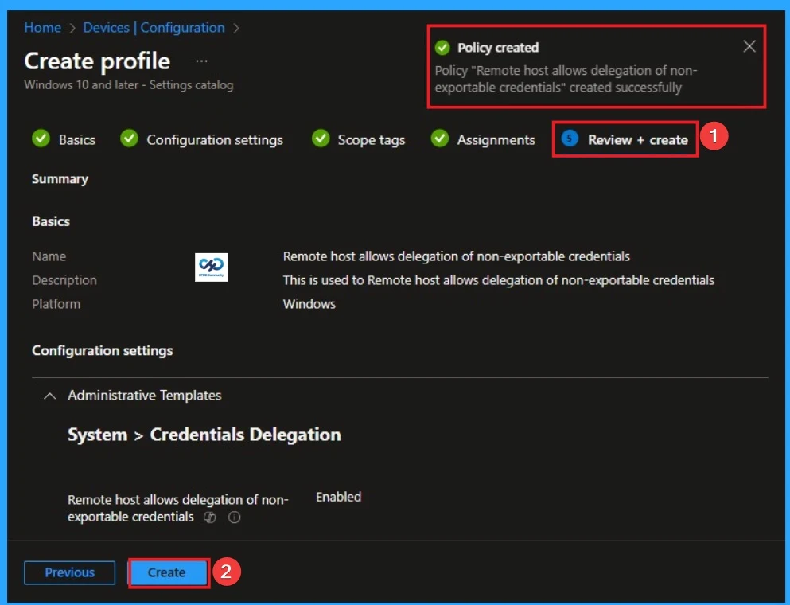Click the check icon on Assignments step
Screen dimensions: 790x605
pos(441,139)
